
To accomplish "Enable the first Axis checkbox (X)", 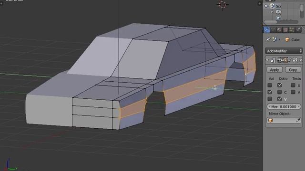I will pos(270,85).
